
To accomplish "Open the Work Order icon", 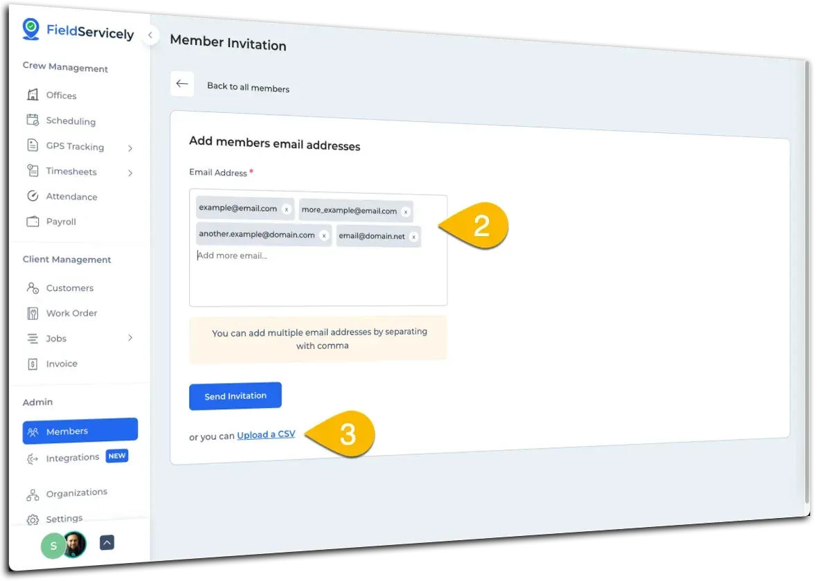I will pyautogui.click(x=33, y=313).
